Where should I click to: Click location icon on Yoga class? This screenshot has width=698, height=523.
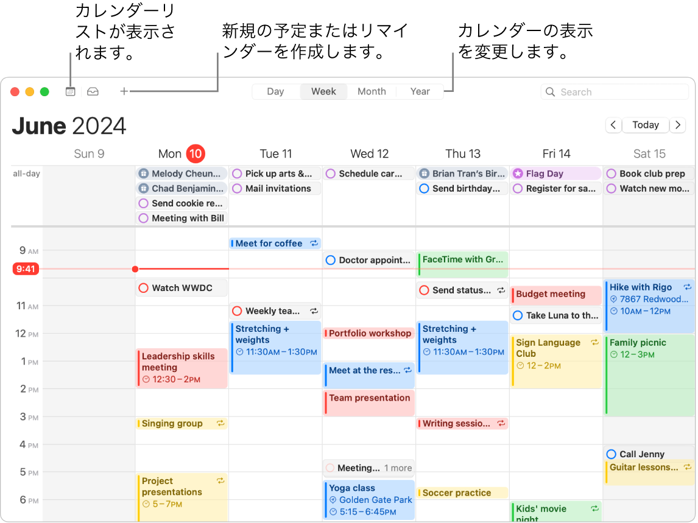click(x=333, y=500)
